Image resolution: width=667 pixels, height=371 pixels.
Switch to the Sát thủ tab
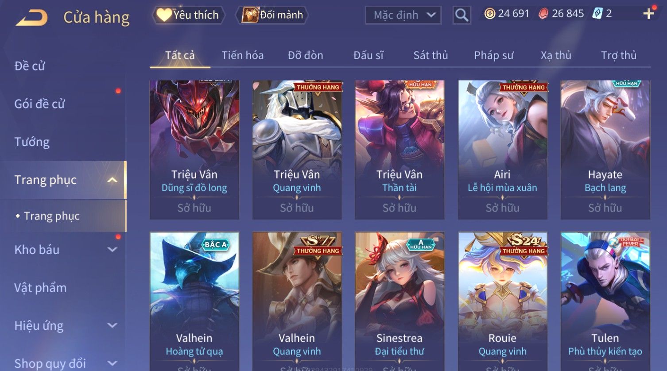pyautogui.click(x=430, y=55)
